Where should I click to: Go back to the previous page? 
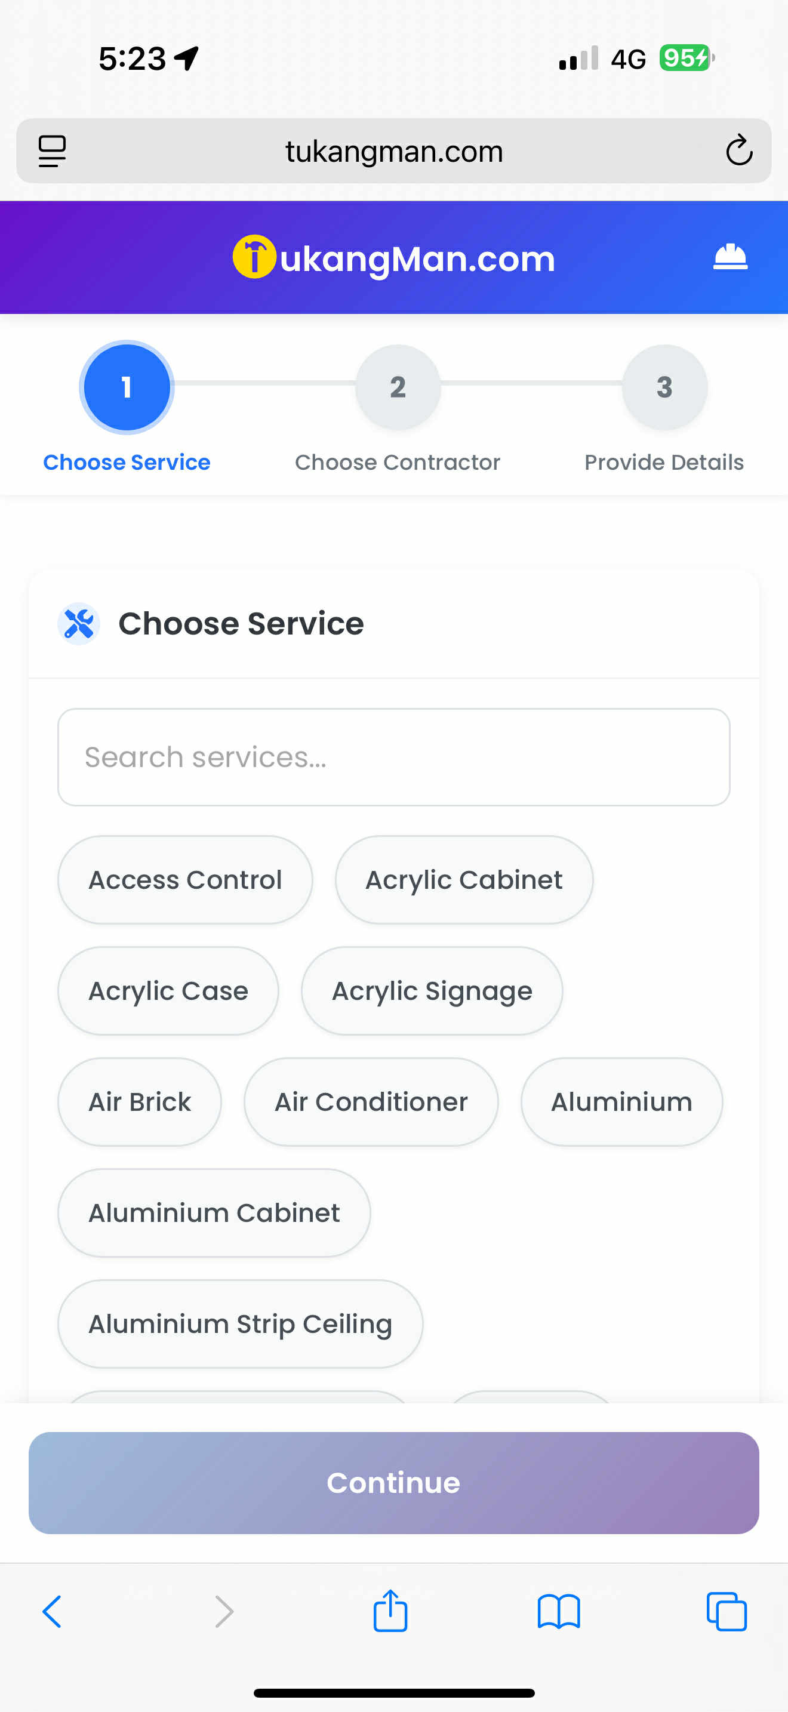pos(52,1611)
